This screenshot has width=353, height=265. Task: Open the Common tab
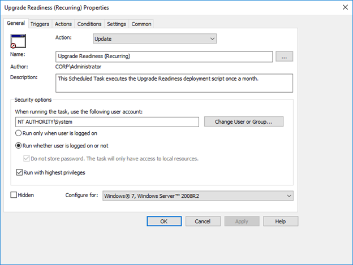[x=141, y=24]
